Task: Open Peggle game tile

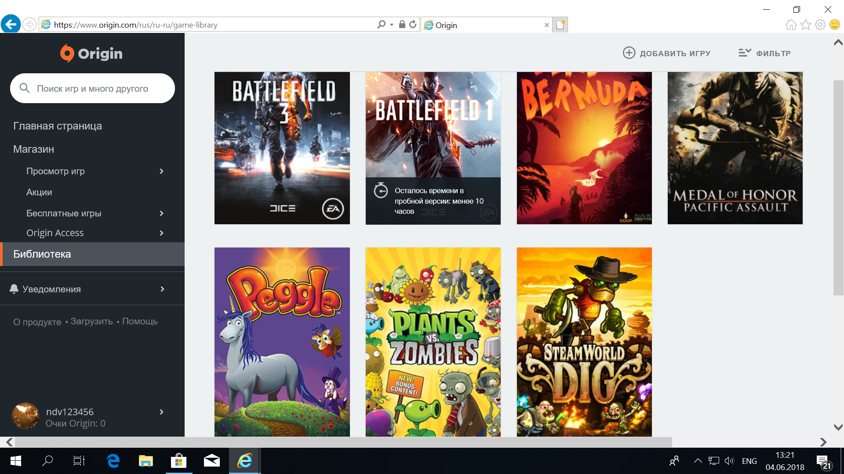Action: click(282, 342)
